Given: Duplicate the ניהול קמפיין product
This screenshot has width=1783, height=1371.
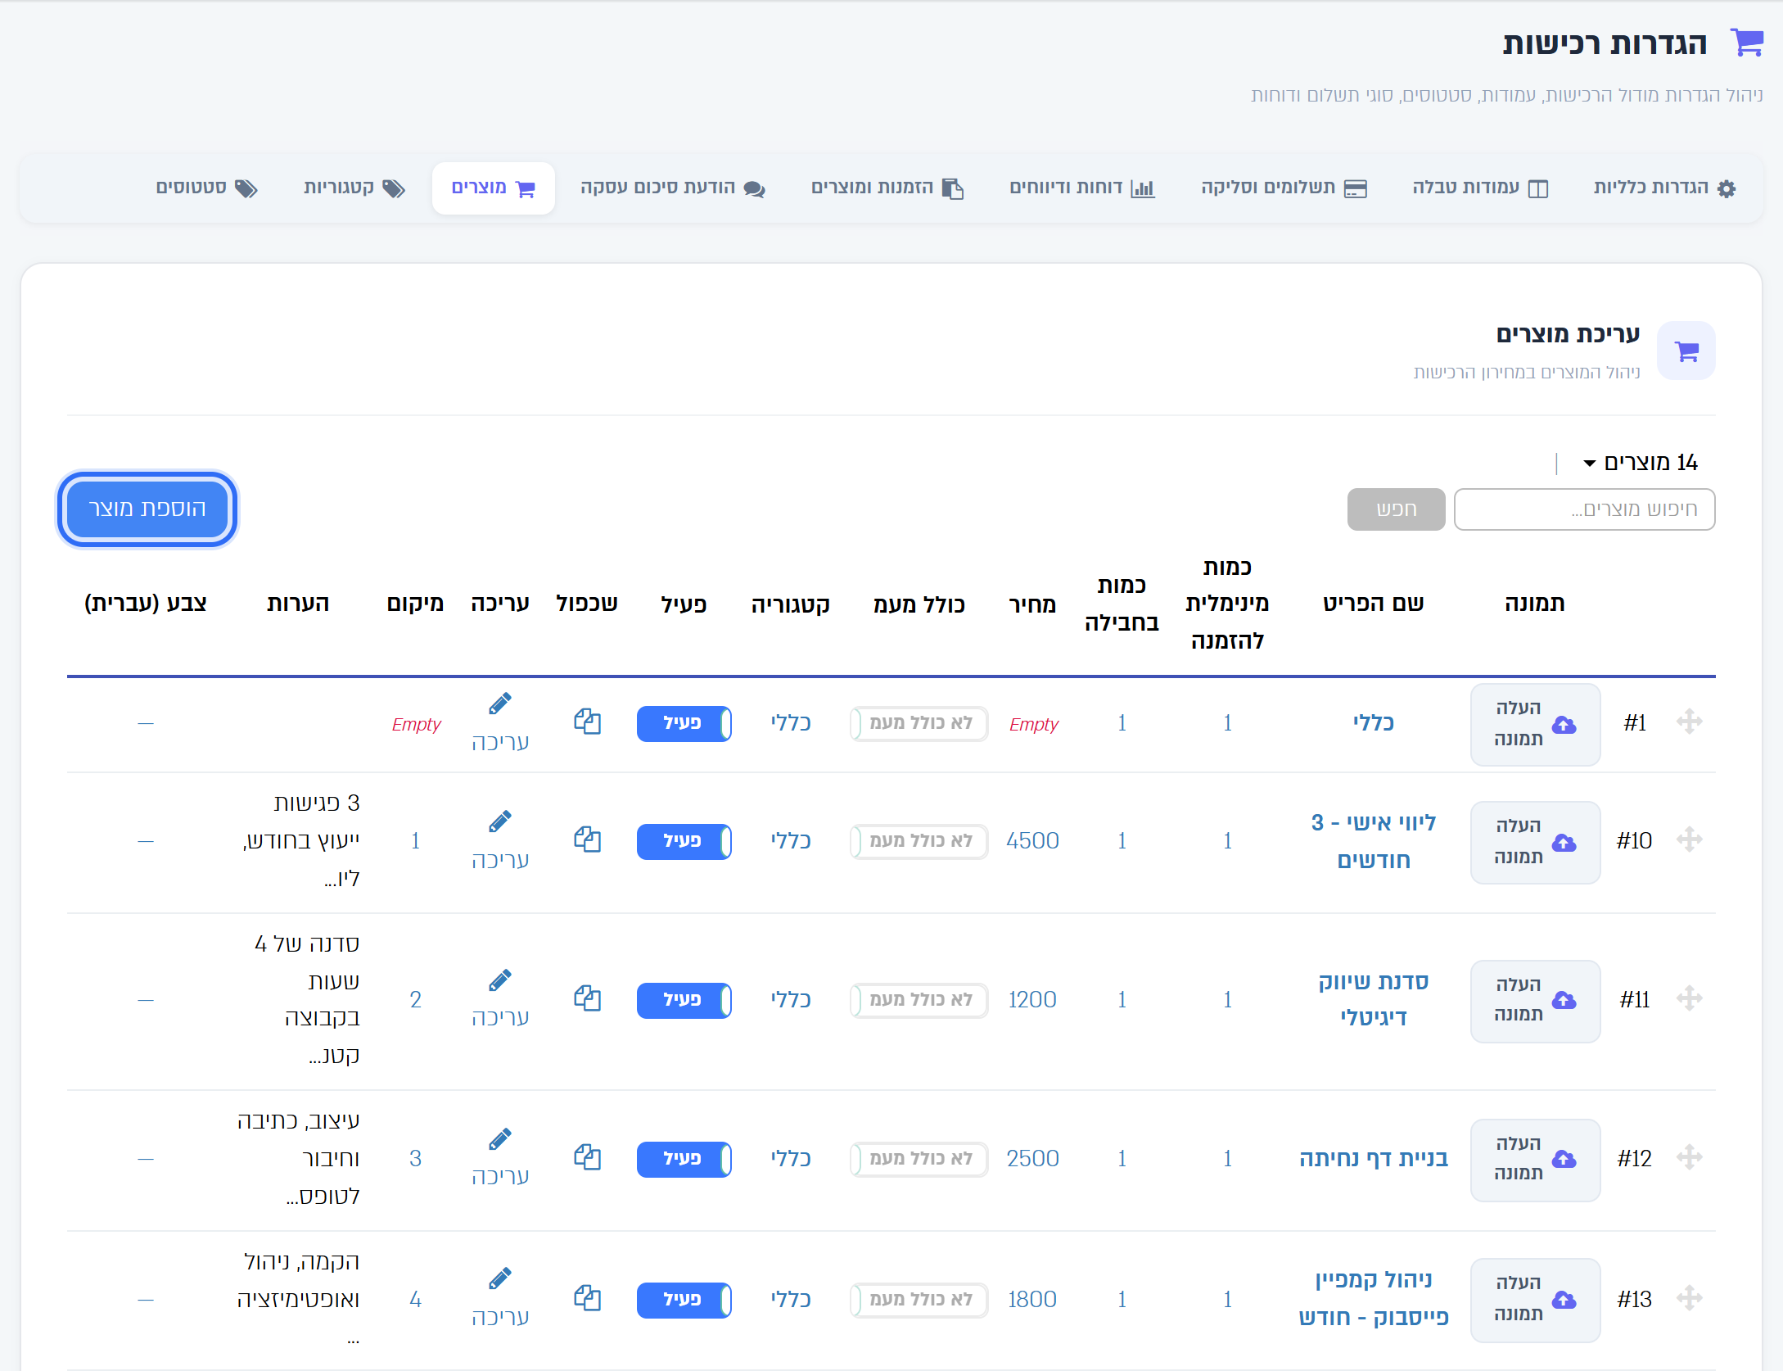Looking at the screenshot, I should 588,1299.
